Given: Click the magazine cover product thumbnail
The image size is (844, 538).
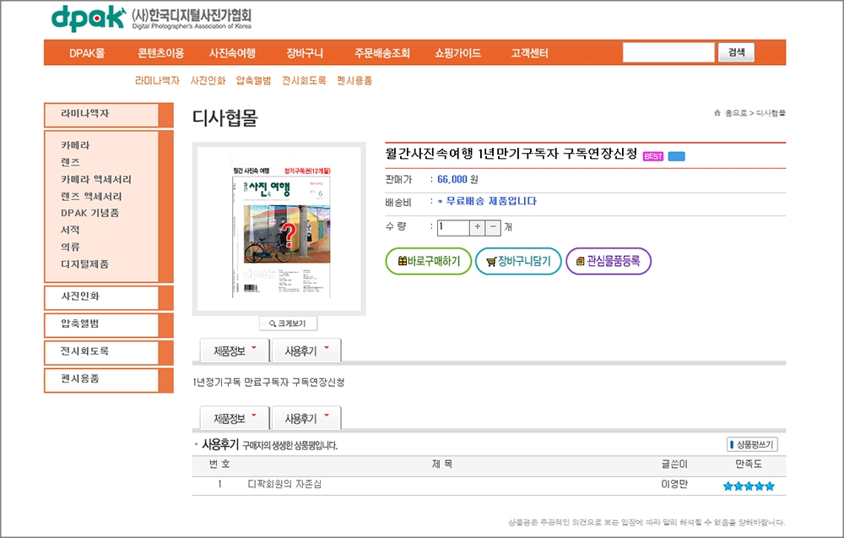Looking at the screenshot, I should [279, 227].
